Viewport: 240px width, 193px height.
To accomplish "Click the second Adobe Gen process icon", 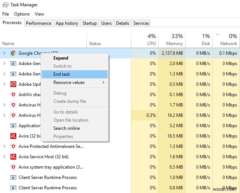I will pos(13,74).
